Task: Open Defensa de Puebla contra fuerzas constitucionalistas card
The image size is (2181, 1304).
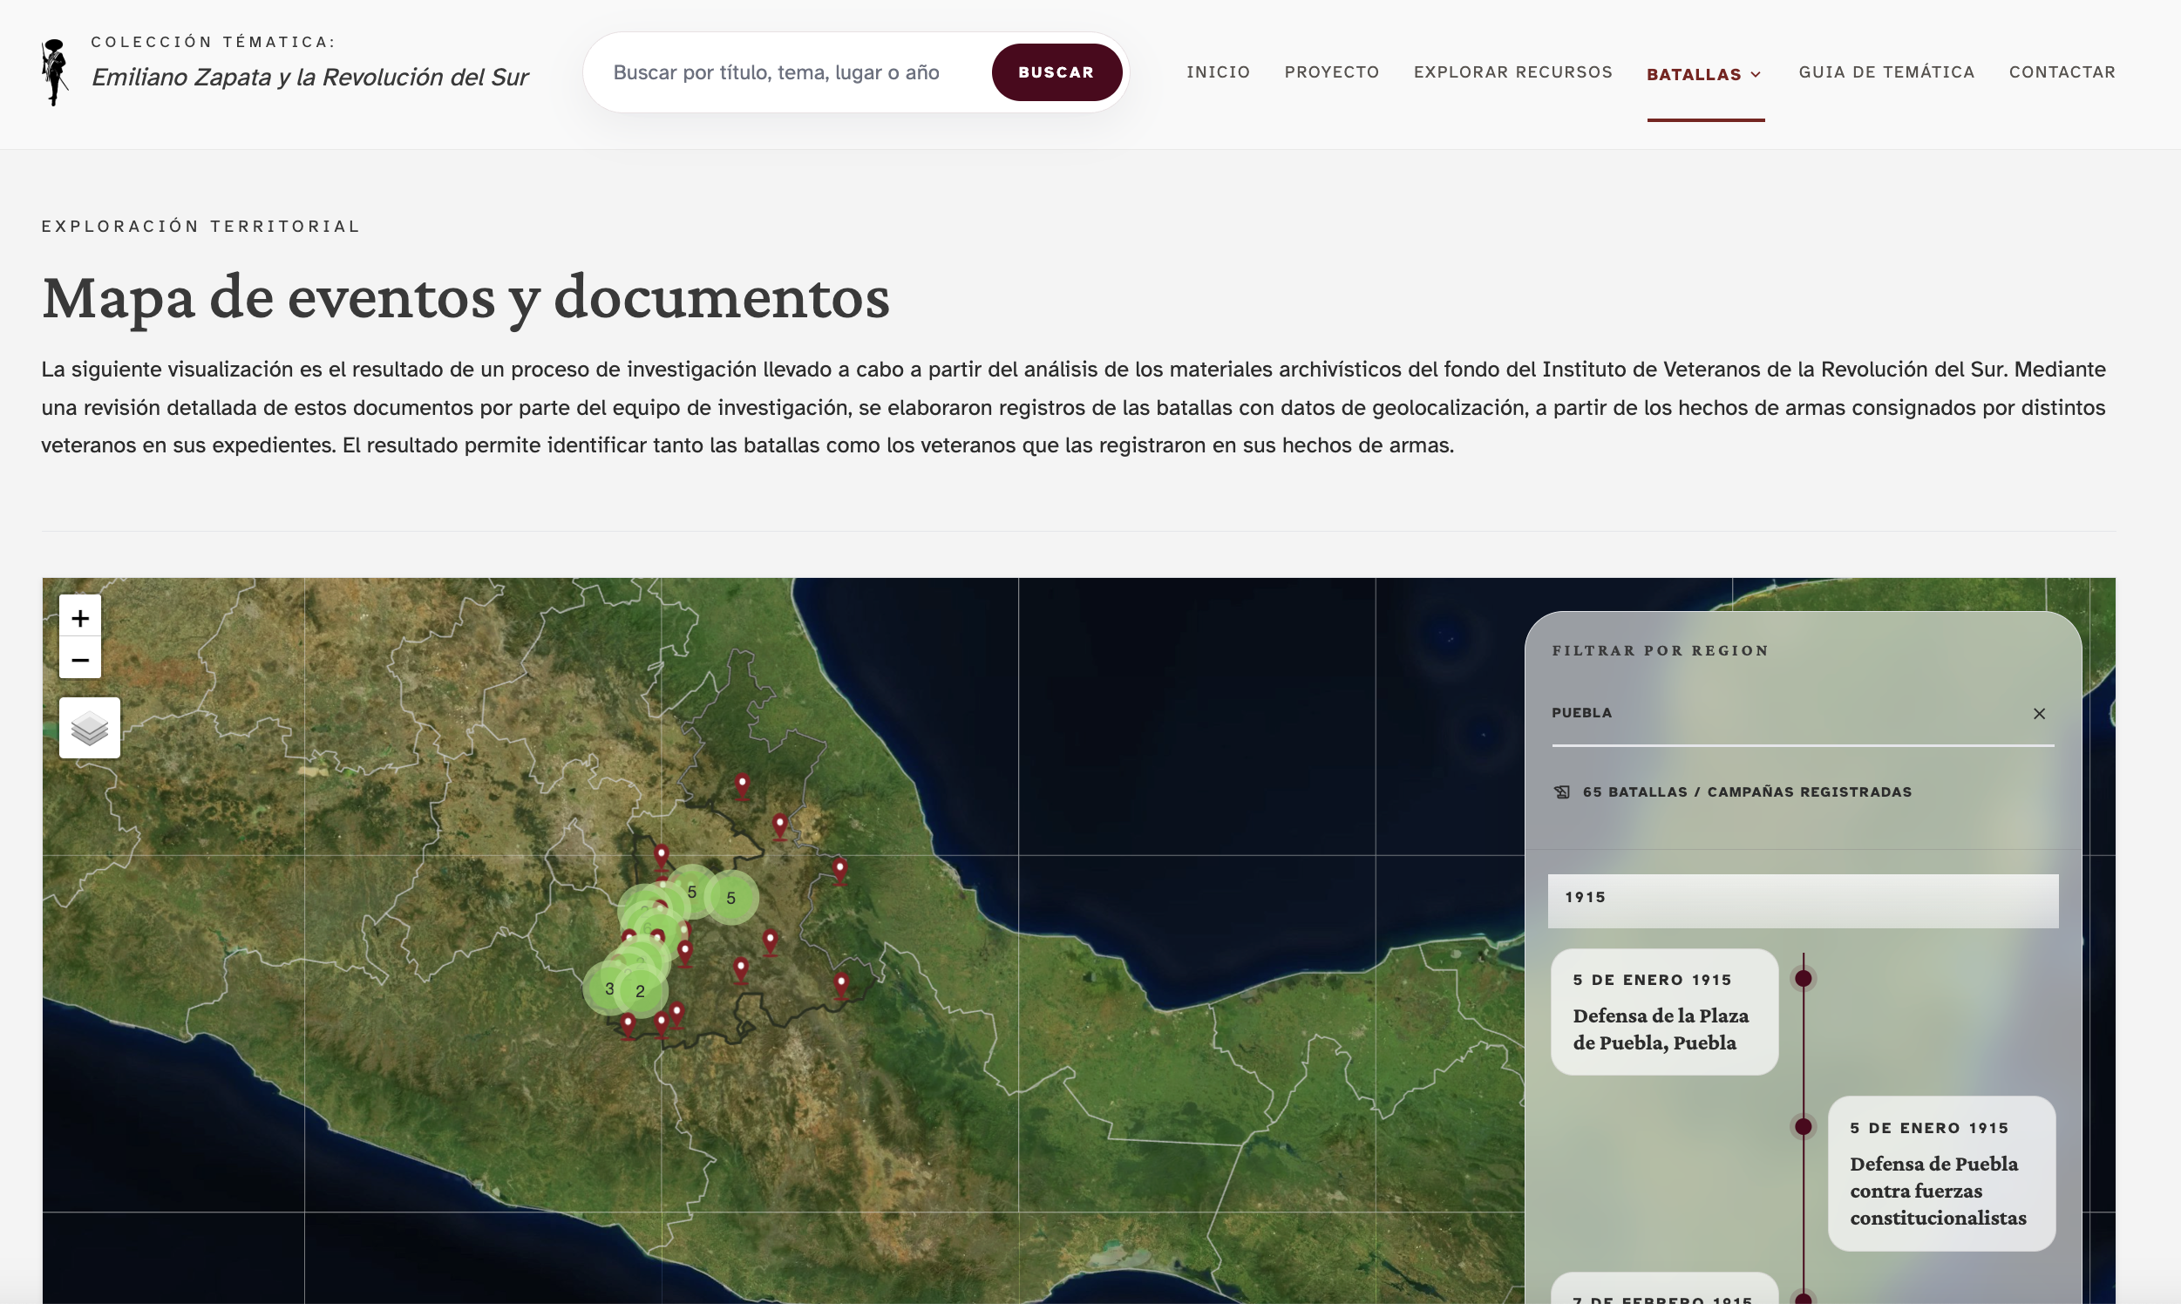Action: (x=1941, y=1173)
